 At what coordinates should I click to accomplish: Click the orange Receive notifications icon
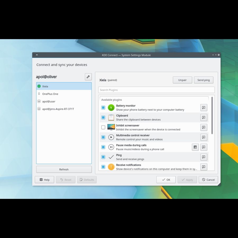(111, 167)
